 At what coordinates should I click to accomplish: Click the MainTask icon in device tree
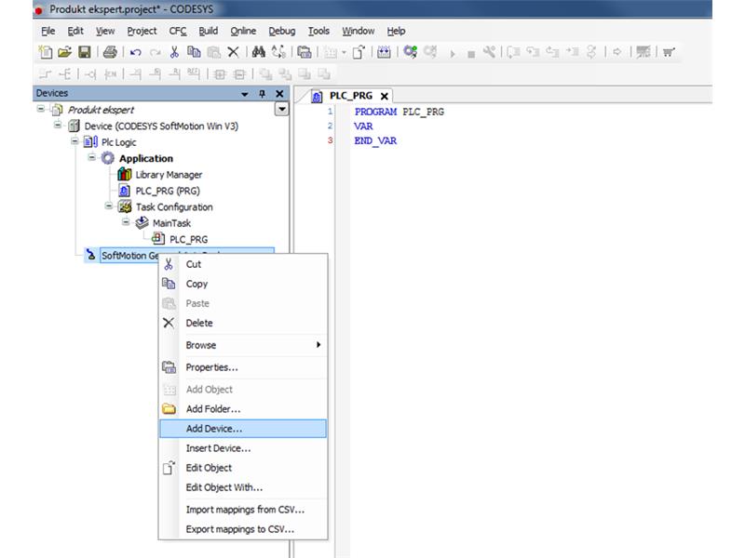pyautogui.click(x=142, y=222)
